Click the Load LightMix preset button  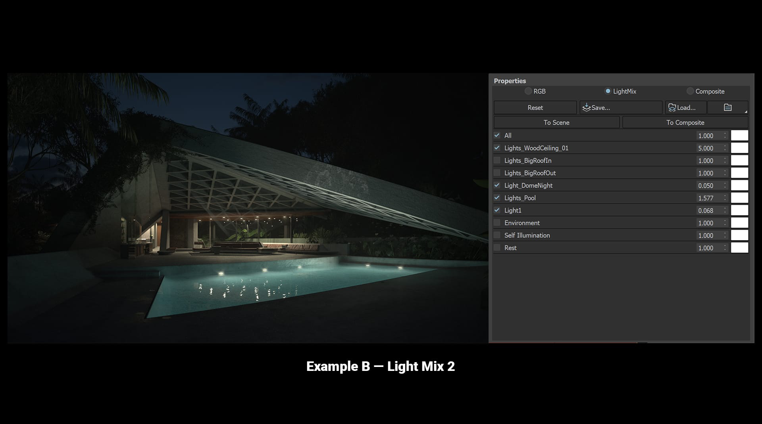685,107
